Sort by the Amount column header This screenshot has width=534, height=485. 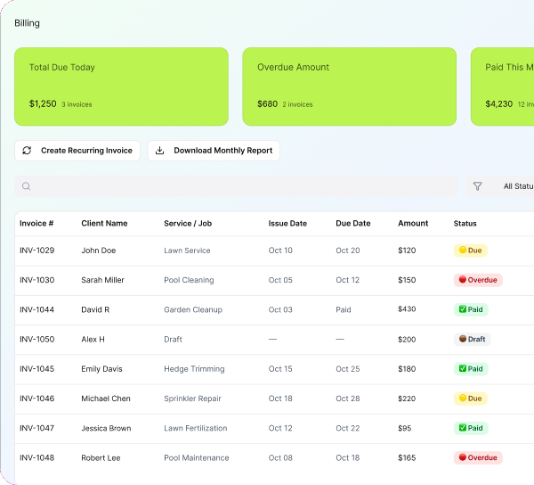click(x=413, y=224)
